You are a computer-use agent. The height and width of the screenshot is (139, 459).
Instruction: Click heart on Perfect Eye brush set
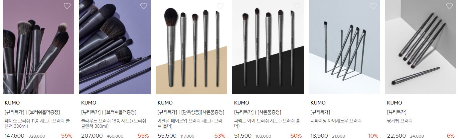297,6
